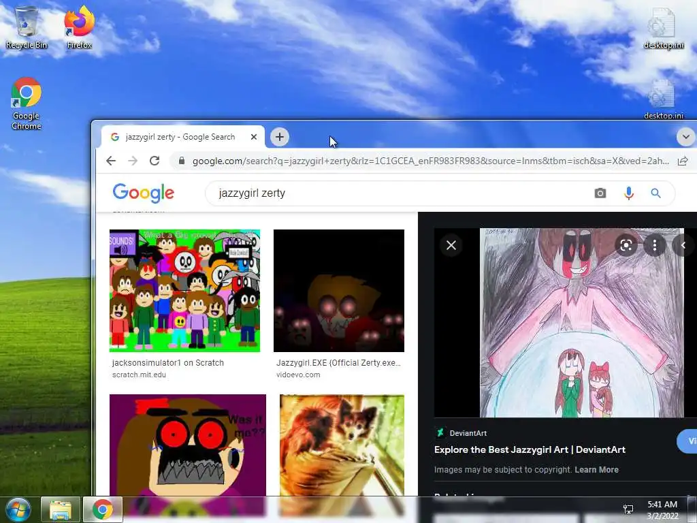
Task: View site security lock info
Action: point(181,161)
